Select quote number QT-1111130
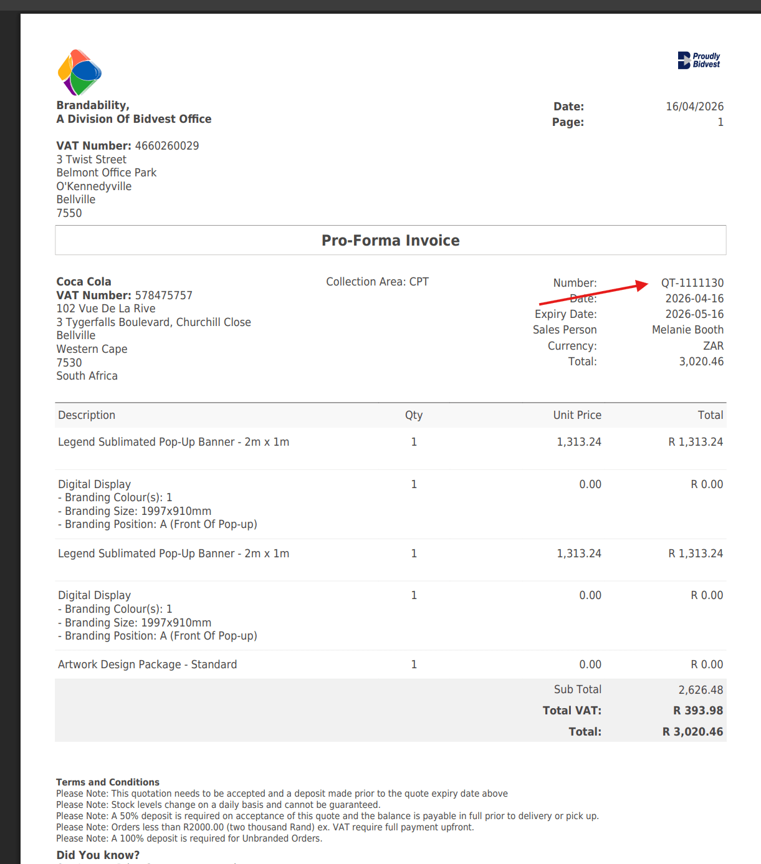Screen dimensions: 761x864 click(x=692, y=283)
